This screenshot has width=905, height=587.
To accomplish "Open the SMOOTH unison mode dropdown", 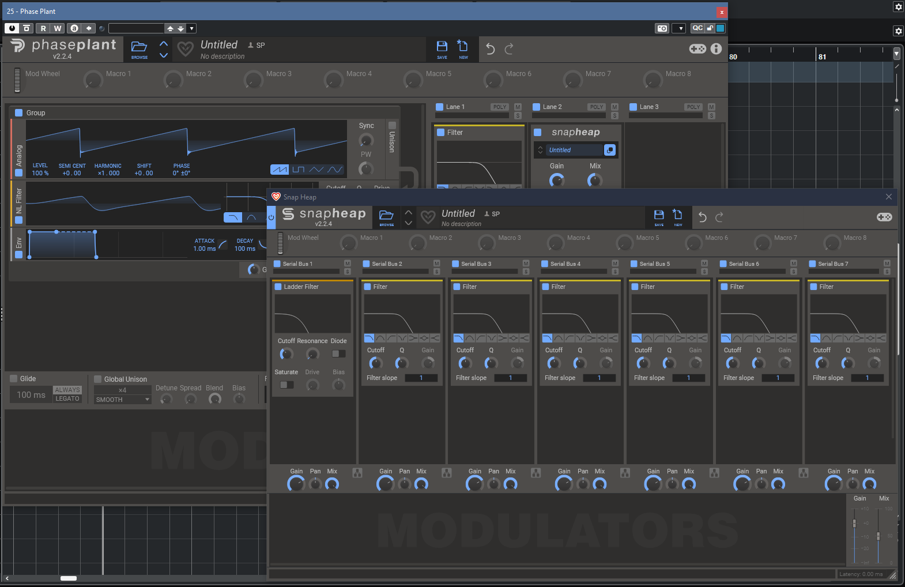I will pos(122,400).
